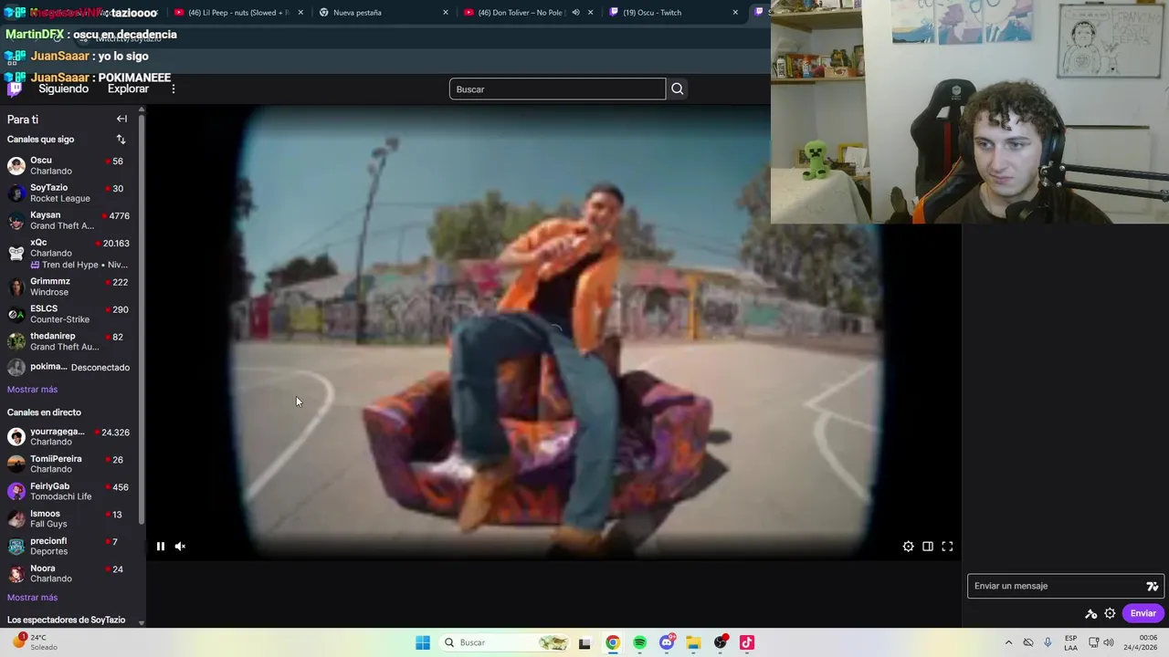Open Noora channel from sidebar

71,573
